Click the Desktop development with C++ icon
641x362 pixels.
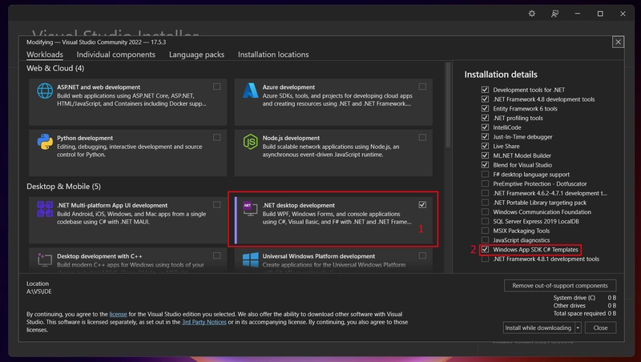point(45,259)
